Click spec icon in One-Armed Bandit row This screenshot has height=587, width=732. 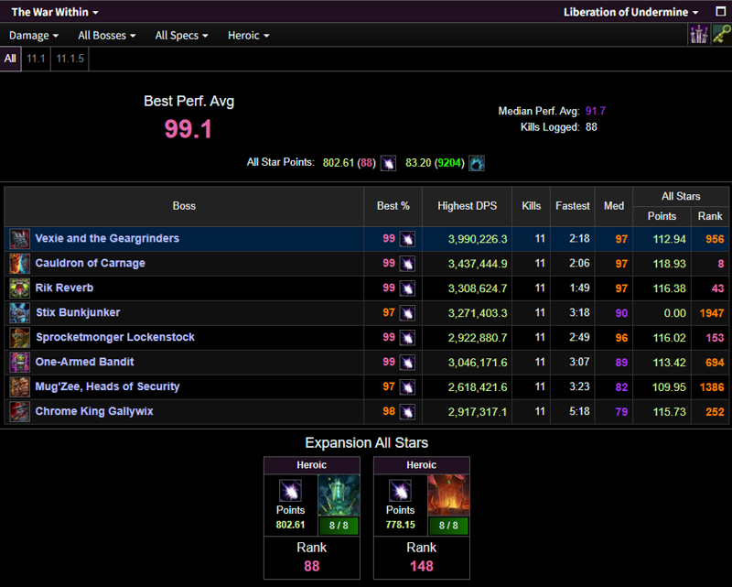407,363
